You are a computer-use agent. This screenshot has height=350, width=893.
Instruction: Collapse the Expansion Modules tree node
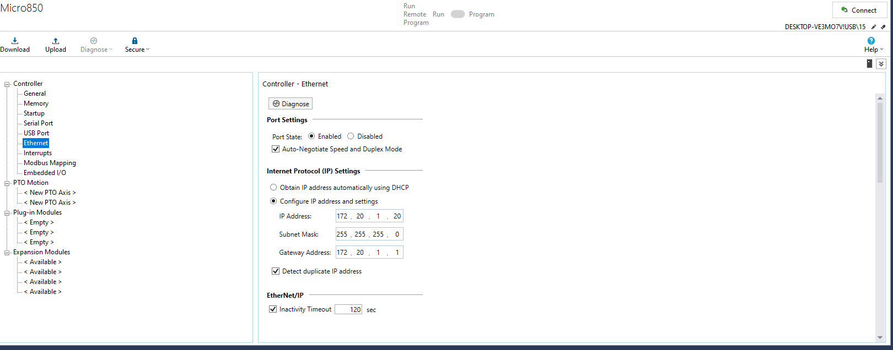(x=7, y=253)
